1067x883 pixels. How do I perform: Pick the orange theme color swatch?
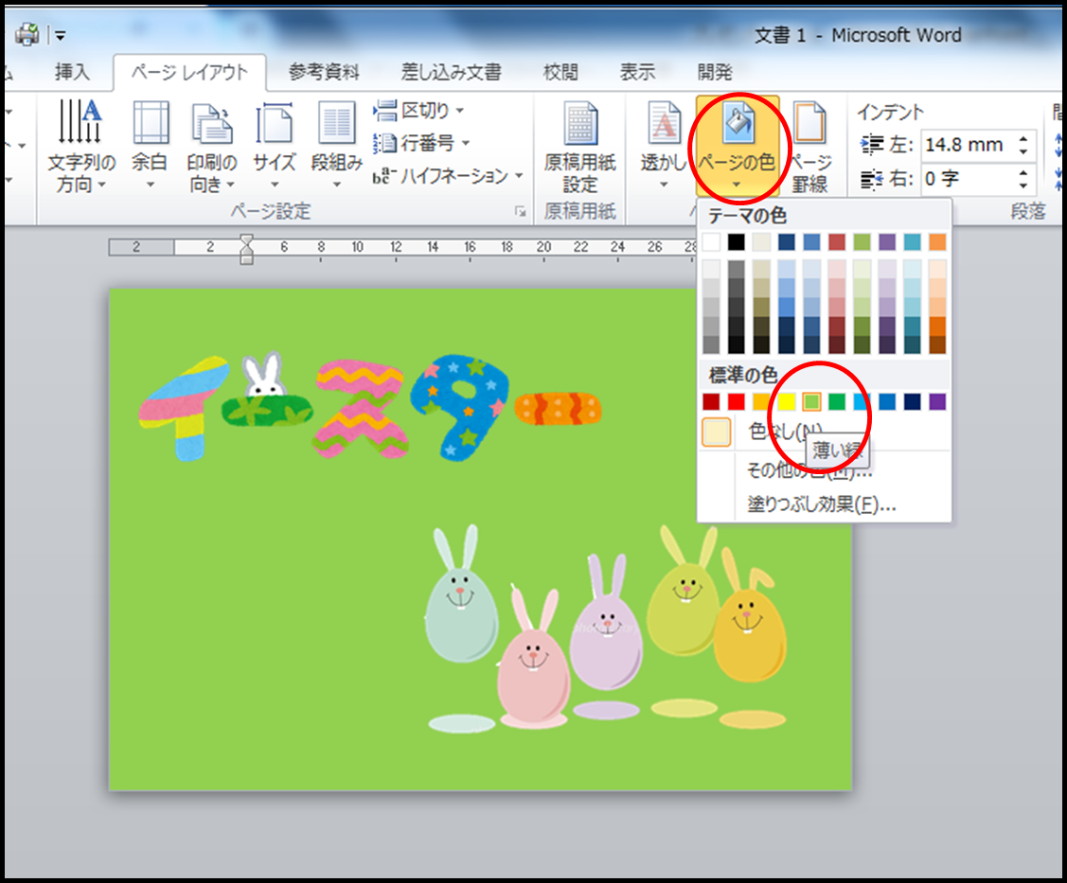[937, 242]
